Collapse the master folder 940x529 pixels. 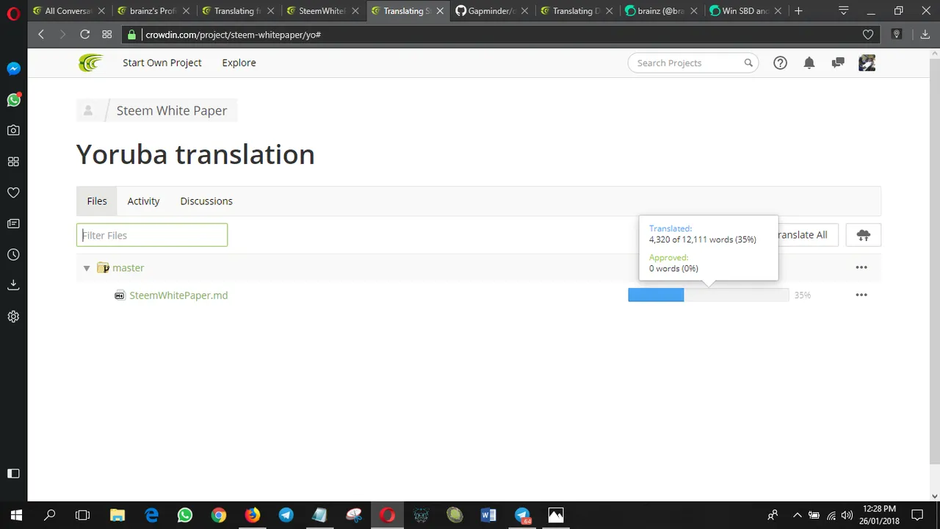87,268
